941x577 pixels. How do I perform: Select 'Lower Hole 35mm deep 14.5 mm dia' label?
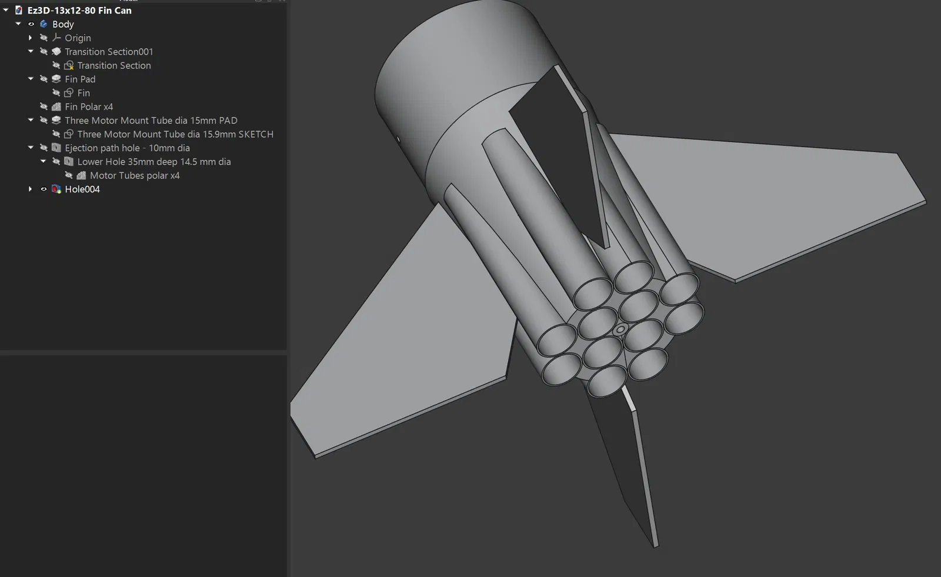coord(154,162)
